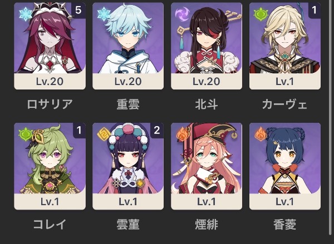
Task: Click the Electro element icon on Beidou's card
Action: coord(182,14)
